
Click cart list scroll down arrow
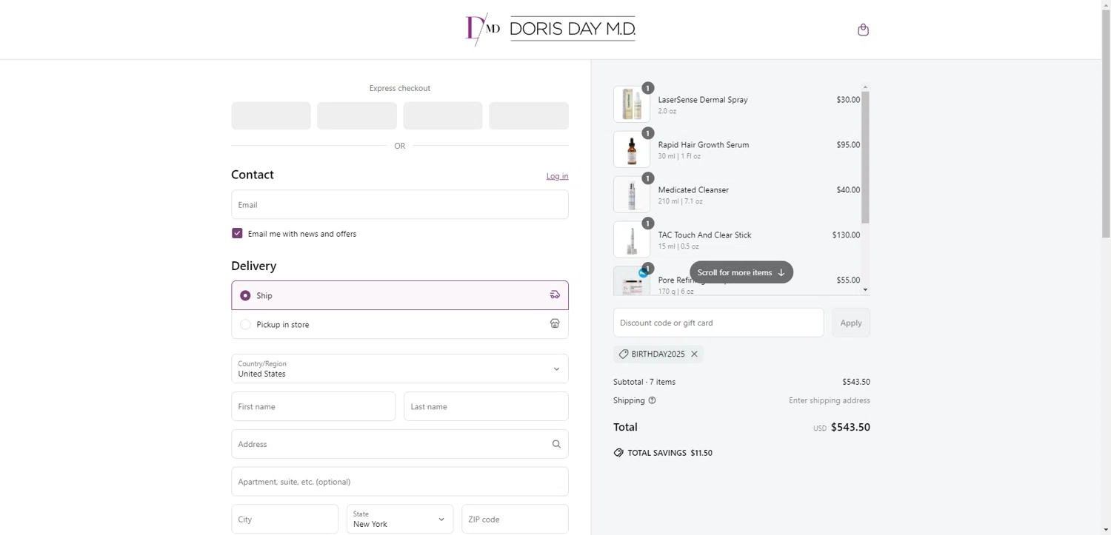click(x=865, y=290)
